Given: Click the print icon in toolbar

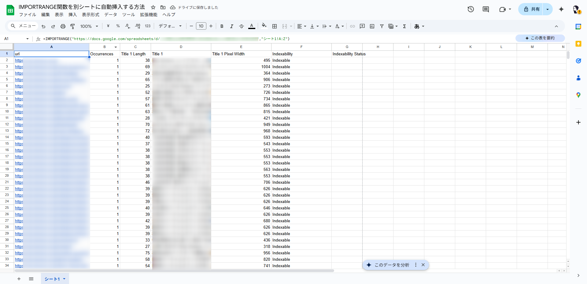Looking at the screenshot, I should coord(63,26).
